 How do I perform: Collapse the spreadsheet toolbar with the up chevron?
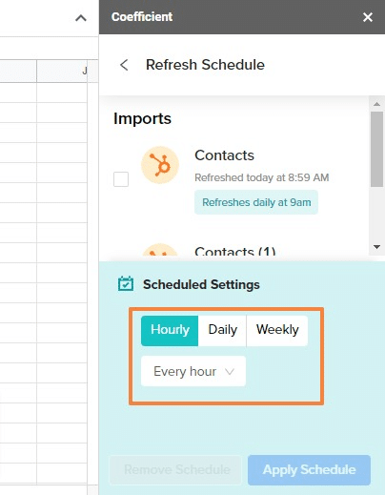coord(81,18)
